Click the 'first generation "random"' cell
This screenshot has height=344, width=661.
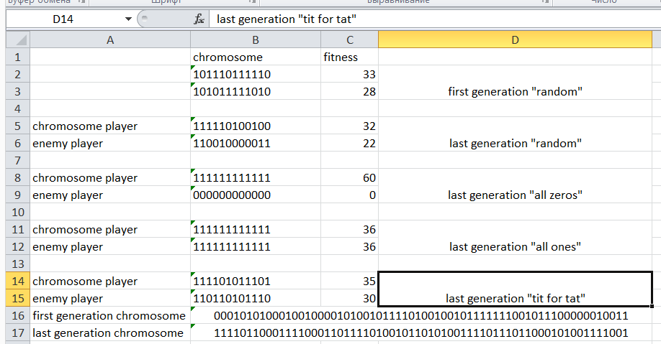point(515,92)
